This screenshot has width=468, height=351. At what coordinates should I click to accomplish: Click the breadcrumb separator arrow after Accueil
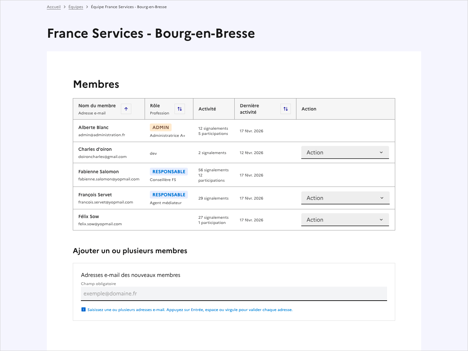[x=64, y=6]
